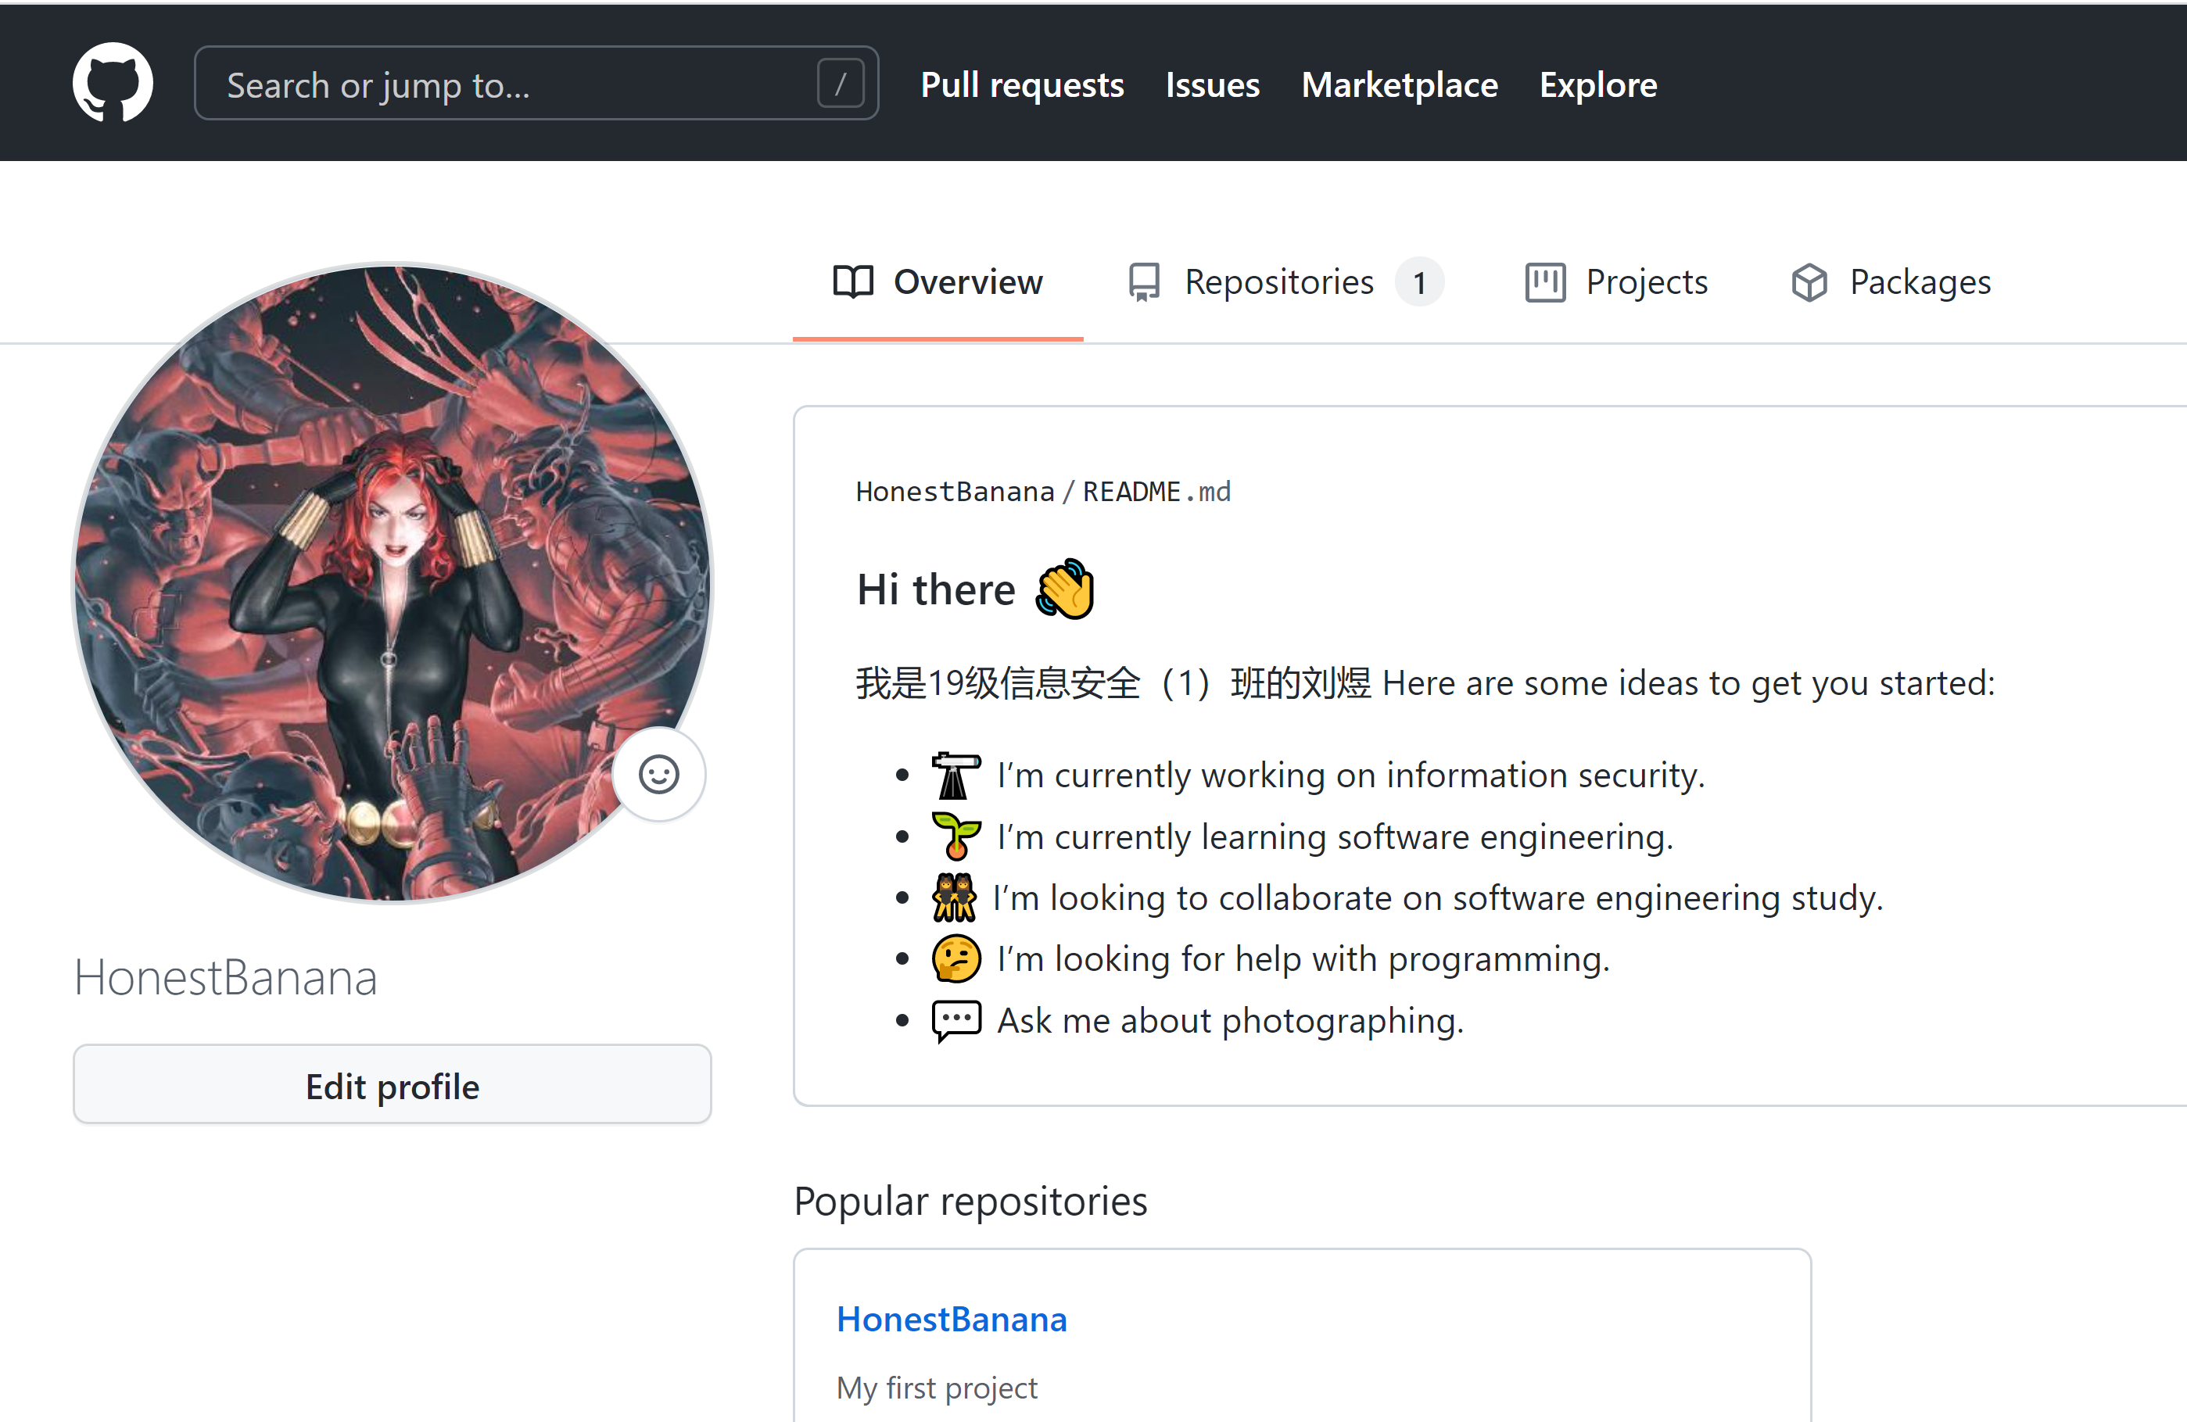Click the Repositories repo icon
This screenshot has width=2187, height=1422.
pyautogui.click(x=1144, y=282)
